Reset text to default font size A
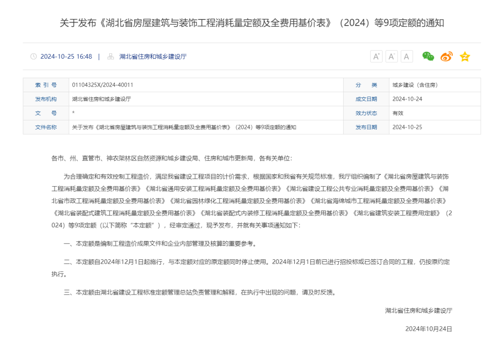Image resolution: width=489 pixels, height=342 pixels. 407,56
